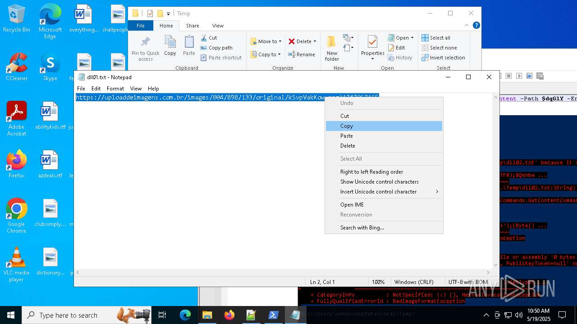577x324 pixels.
Task: Open the notification center icon
Action: pos(562,315)
